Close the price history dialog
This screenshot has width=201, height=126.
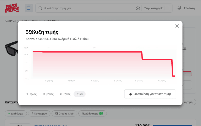(177, 26)
